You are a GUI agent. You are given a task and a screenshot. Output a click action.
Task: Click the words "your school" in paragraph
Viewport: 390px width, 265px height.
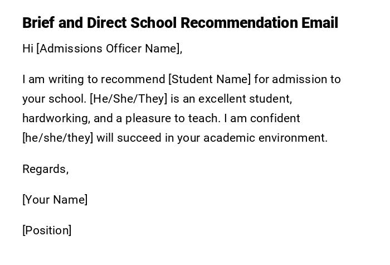click(x=54, y=99)
